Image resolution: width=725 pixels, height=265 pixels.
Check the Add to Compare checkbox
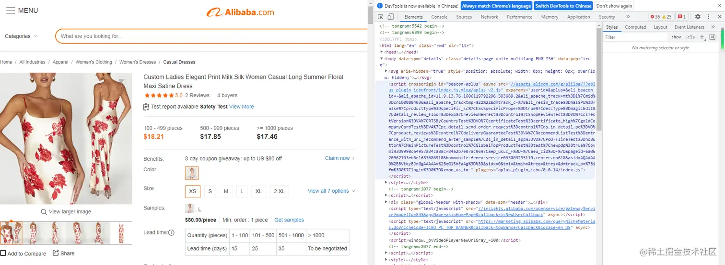[3, 253]
